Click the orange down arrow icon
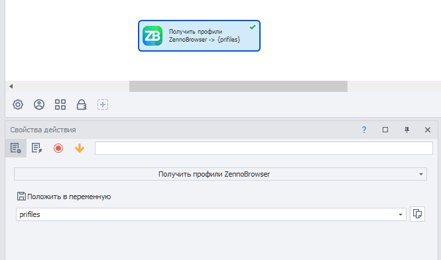Viewport: 441px width, 260px height. point(80,148)
